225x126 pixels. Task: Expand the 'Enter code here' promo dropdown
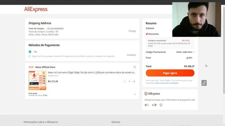point(186,52)
